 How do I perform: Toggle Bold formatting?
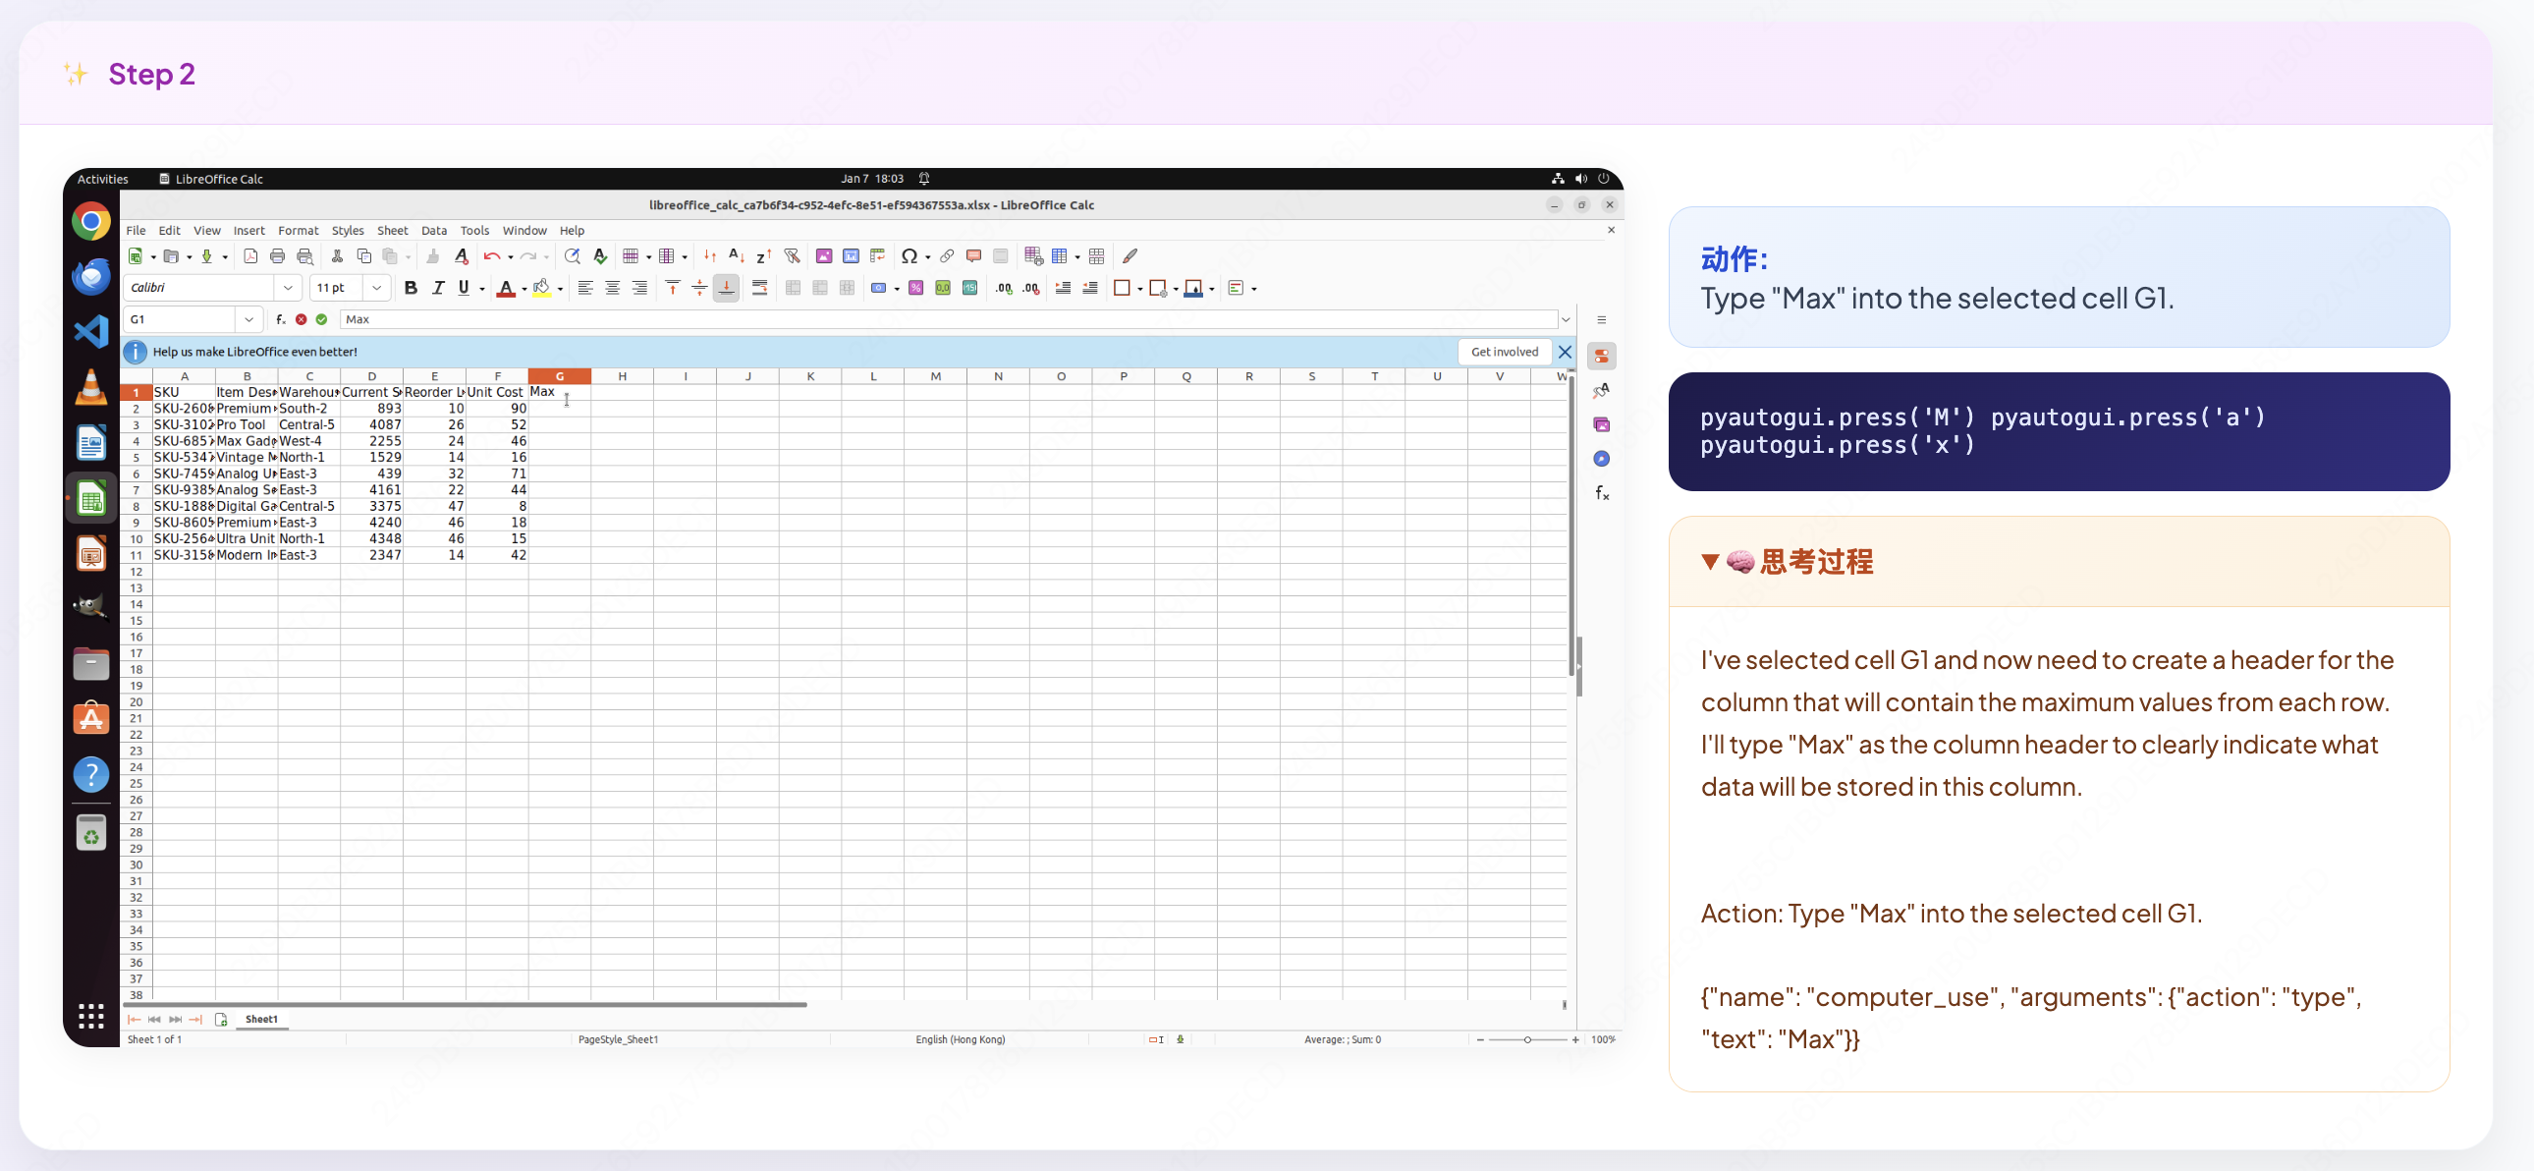pos(411,288)
